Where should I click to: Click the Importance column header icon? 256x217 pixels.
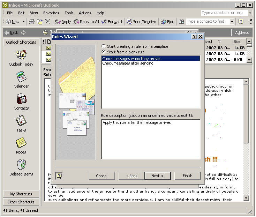(44, 42)
